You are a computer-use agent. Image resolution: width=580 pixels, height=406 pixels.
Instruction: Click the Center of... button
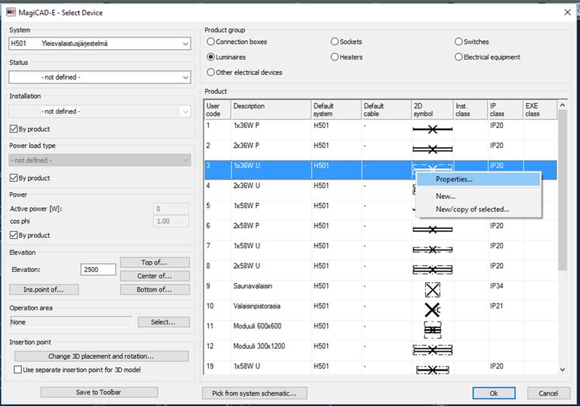pyautogui.click(x=155, y=276)
